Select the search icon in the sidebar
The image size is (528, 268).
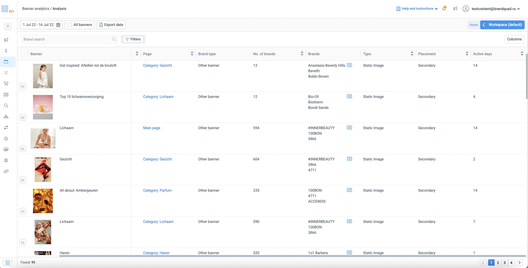(6, 106)
